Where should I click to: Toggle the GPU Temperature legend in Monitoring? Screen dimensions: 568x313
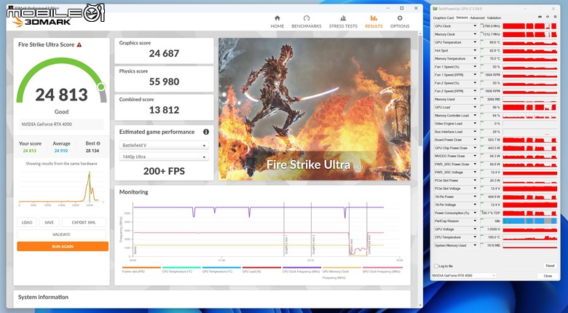click(221, 269)
